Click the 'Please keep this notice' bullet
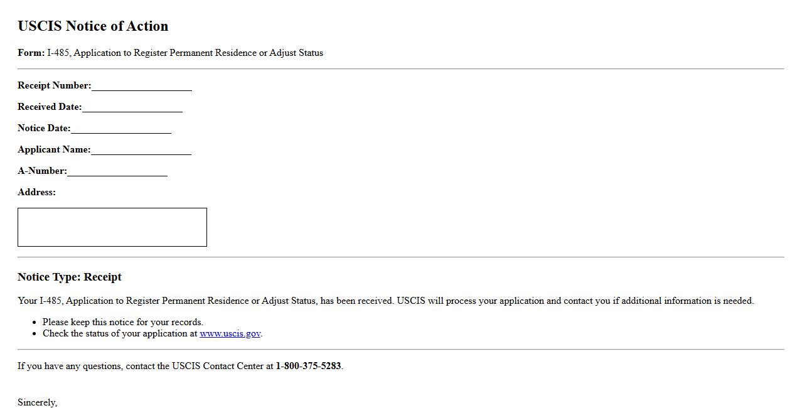 123,322
